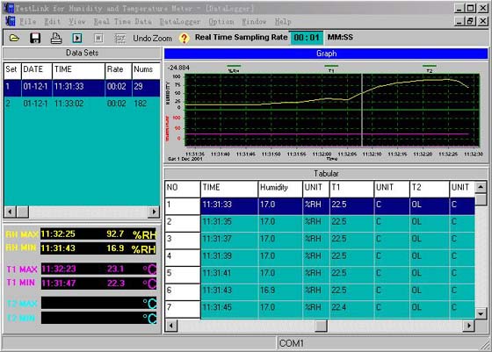The height and width of the screenshot is (352, 492).
Task: Click the Save floppy disk icon
Action: click(35, 38)
